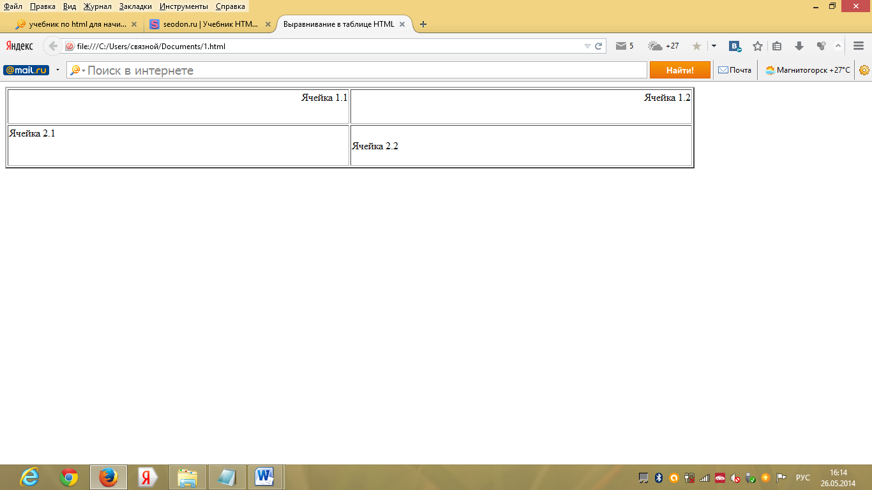
Task: Open the Word application on the taskbar
Action: coord(265,477)
